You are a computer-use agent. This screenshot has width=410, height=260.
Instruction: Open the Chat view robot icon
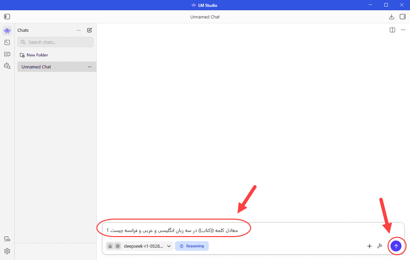7,30
